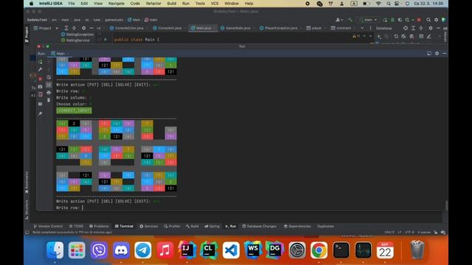
Task: Click the trash clear-all icon in Run panel
Action: [49, 100]
